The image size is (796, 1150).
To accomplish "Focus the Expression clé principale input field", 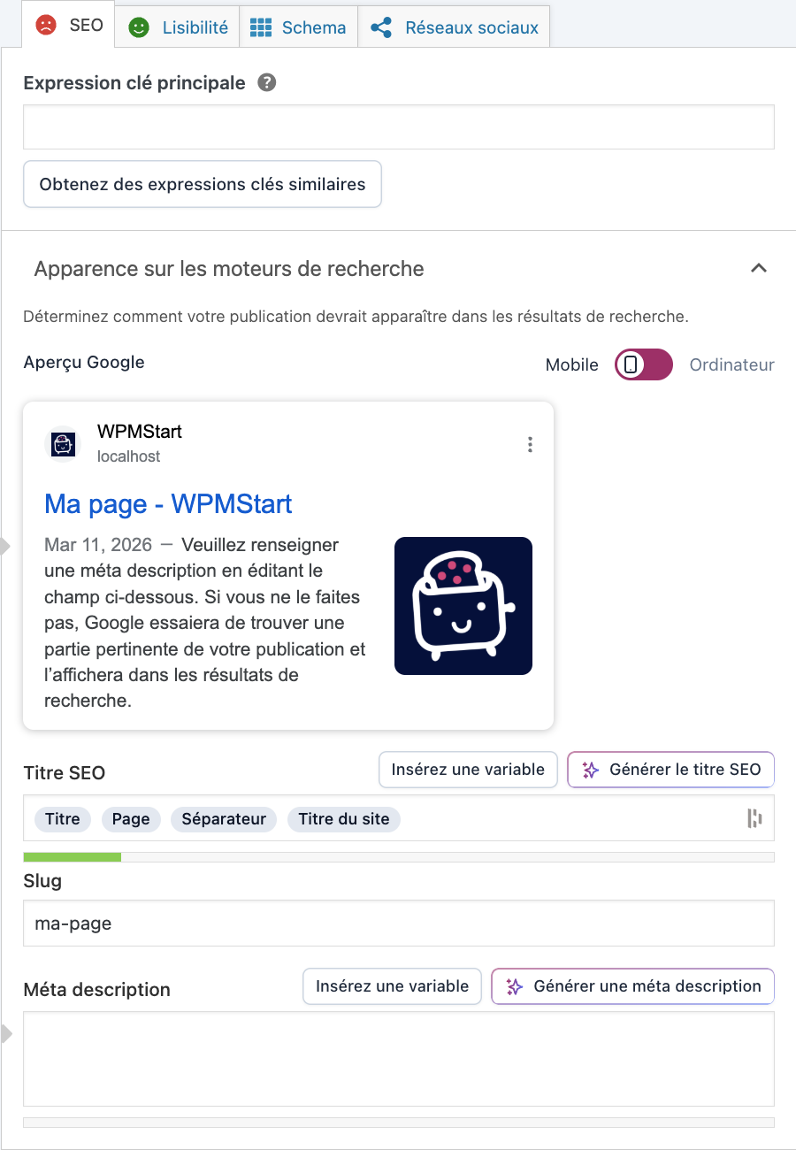I will coord(399,126).
